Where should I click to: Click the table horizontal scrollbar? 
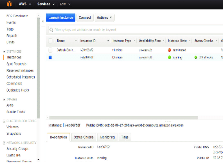(124, 118)
